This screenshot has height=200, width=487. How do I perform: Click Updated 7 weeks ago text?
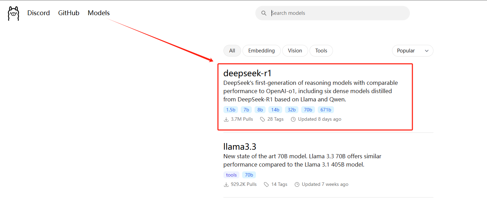[325, 184]
